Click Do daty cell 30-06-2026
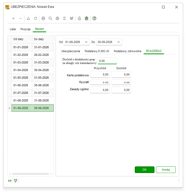 (43, 85)
